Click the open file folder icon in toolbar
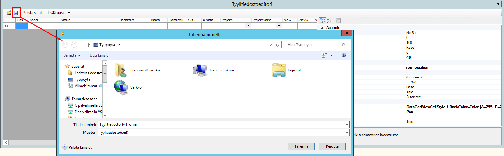The width and height of the screenshot is (504, 156). [x=9, y=13]
